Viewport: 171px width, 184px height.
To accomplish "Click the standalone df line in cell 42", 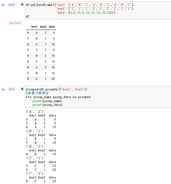I will point(27,16).
